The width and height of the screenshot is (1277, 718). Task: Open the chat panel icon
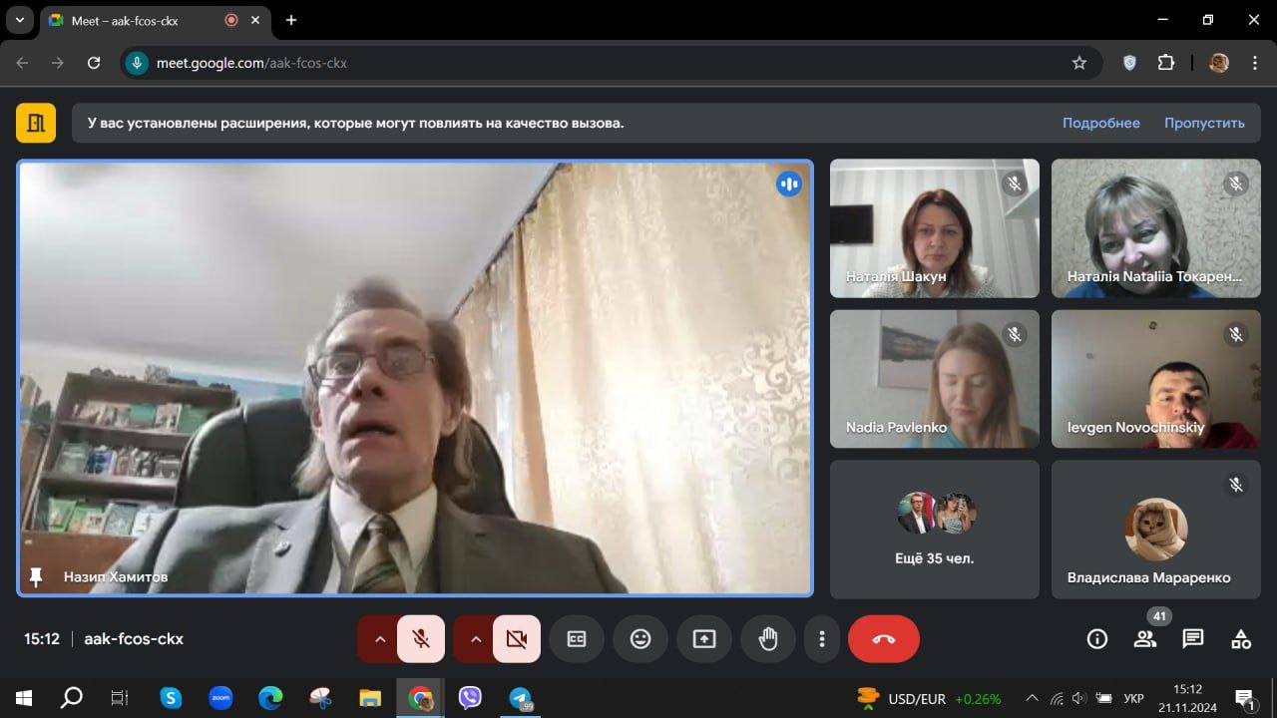[x=1193, y=639]
